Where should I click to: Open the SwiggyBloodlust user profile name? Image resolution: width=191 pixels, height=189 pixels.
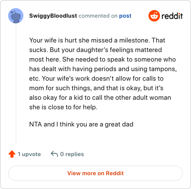[53, 16]
